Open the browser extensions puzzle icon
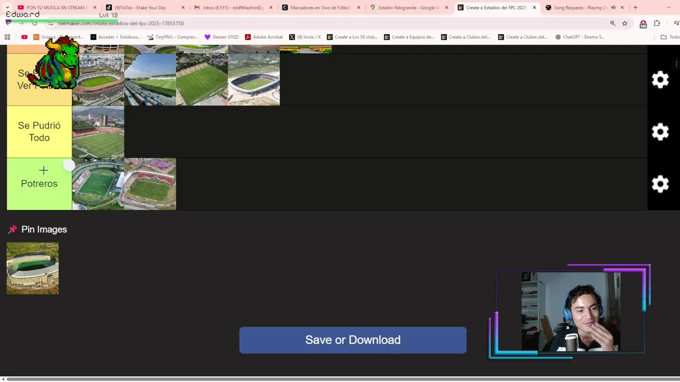Viewport: 680px width, 382px height. (657, 23)
